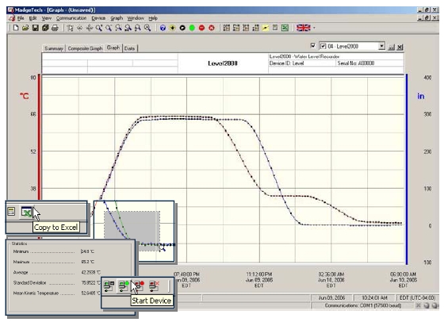Viewport: 448px width, 322px height.
Task: Click the Stop Device icon with red dot
Action: pos(139,286)
